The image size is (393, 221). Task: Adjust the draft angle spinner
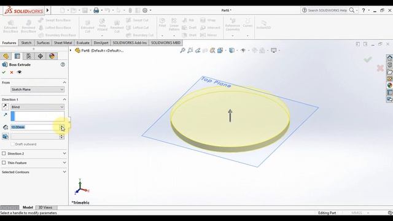click(61, 136)
